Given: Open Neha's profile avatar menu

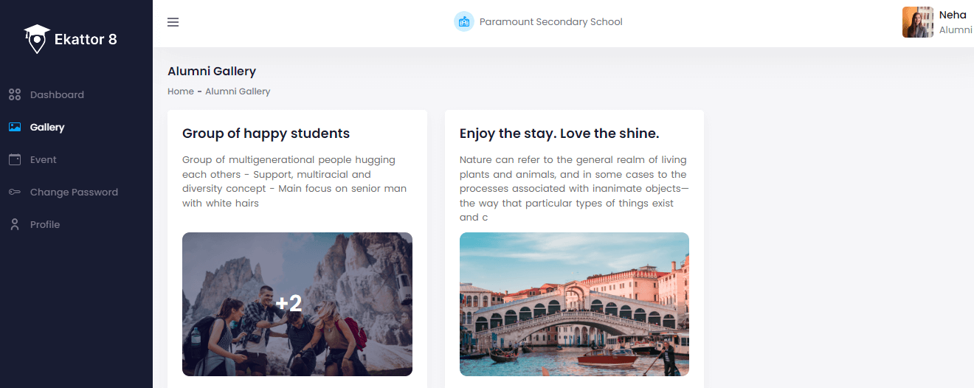Looking at the screenshot, I should (x=917, y=22).
